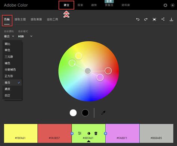Viewport: 177px width, 146px height.
Task: Click the gray center handle on wheel
Action: tap(88, 71)
